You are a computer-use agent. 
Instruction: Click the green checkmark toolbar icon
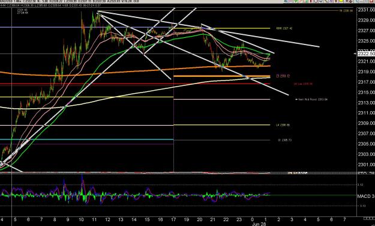(296, 1)
